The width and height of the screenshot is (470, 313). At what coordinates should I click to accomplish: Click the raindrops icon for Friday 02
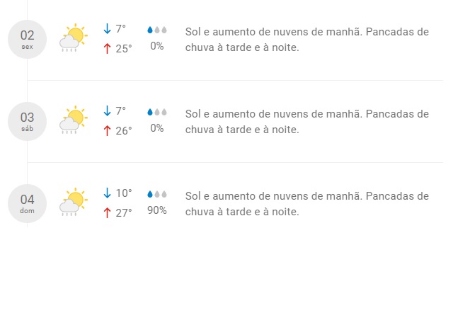pyautogui.click(x=156, y=30)
